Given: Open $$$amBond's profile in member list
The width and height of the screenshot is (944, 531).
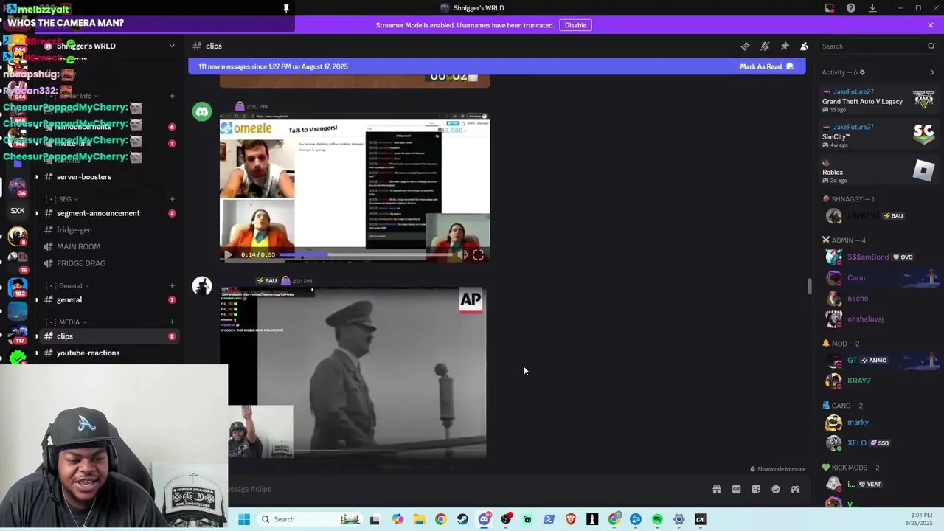Looking at the screenshot, I should (x=880, y=257).
